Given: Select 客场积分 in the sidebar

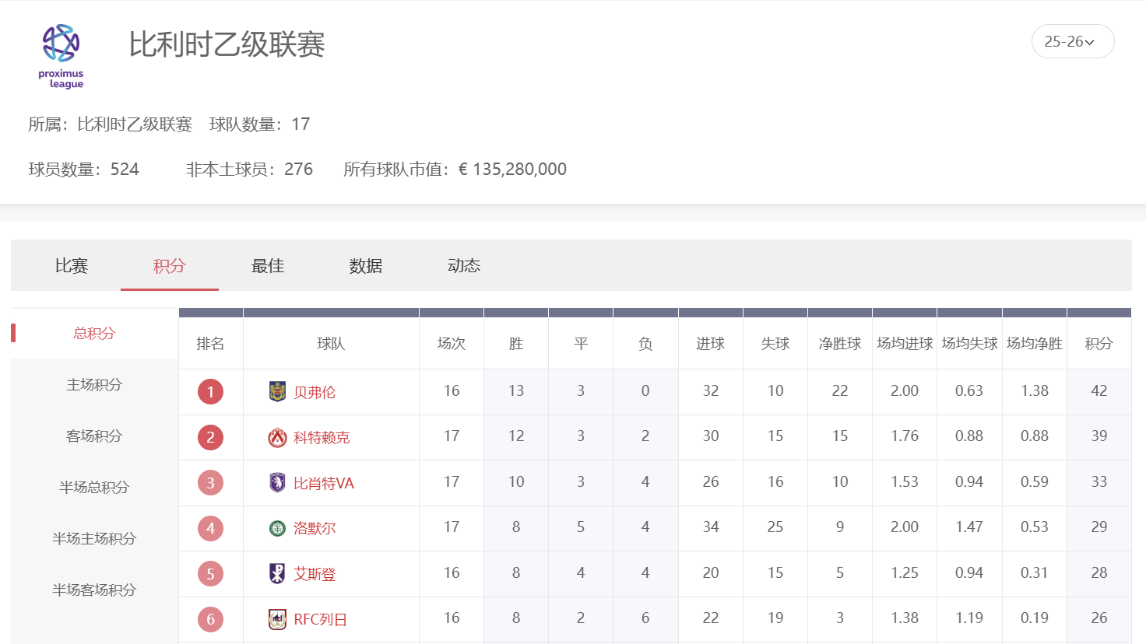Looking at the screenshot, I should (x=94, y=436).
